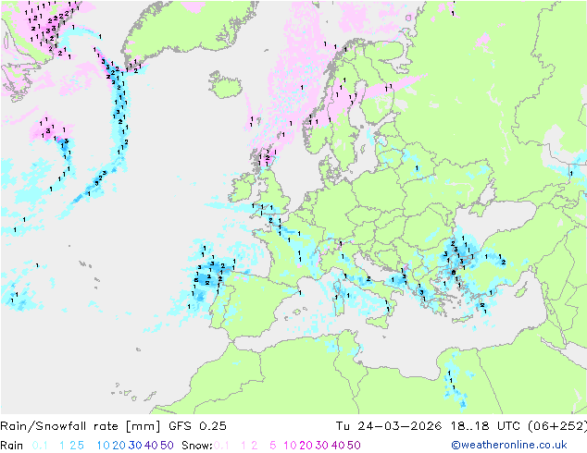Click the date 'Tu 24-03-2026'
The image size is (587, 453).
[389, 426]
